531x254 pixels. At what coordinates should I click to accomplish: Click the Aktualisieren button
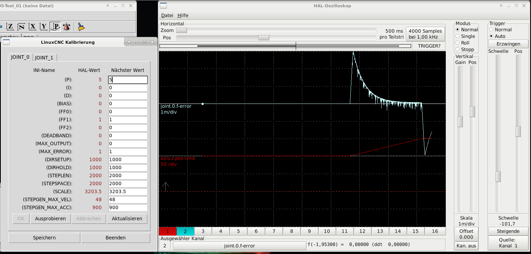click(127, 219)
